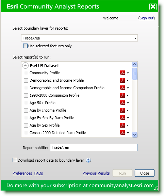164x196 pixels.
Task: Click the report list scroll up arrow
Action: (135, 64)
